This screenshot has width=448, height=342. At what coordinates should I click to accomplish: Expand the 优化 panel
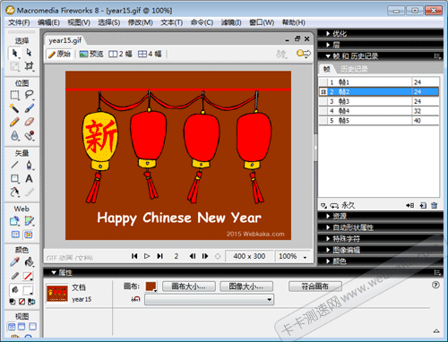point(328,34)
